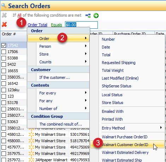Viewport: 166px width, 162px height.
Task: Click the Equals operator link
Action: coord(57,25)
